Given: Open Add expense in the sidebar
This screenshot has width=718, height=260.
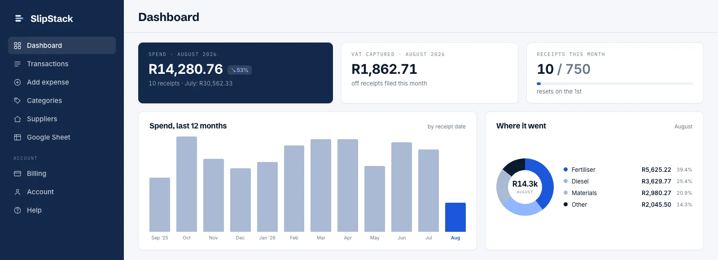Looking at the screenshot, I should pyautogui.click(x=62, y=82).
